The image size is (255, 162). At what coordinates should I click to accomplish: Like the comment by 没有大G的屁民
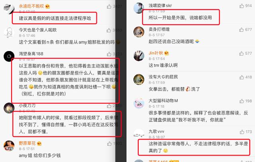tap(241, 77)
